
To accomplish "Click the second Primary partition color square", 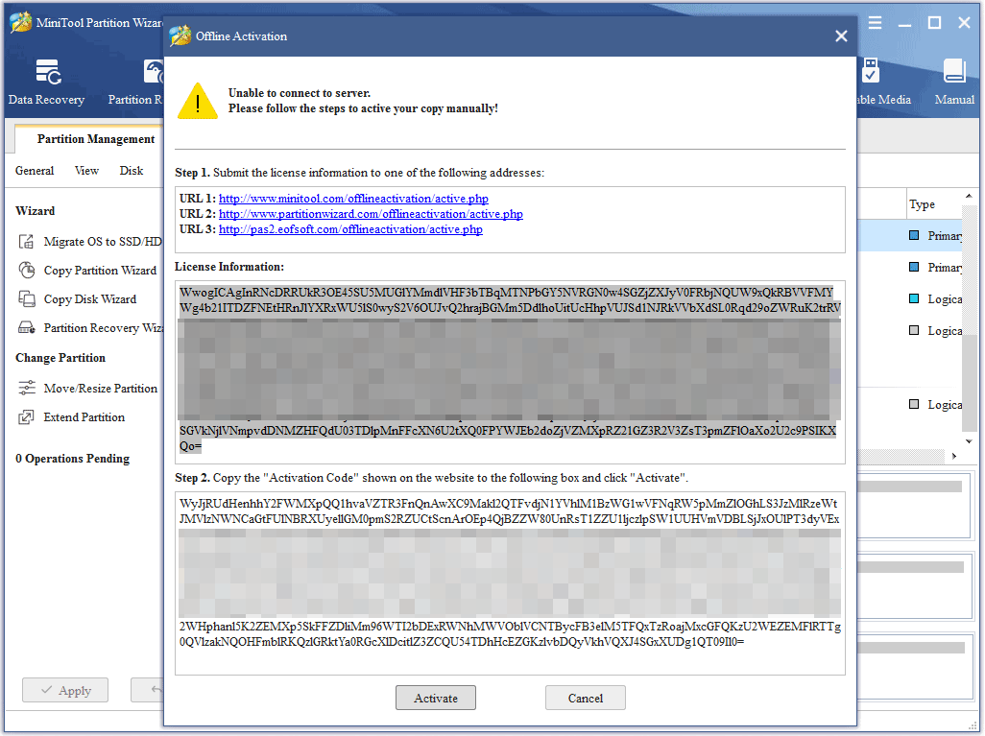I will tap(914, 267).
